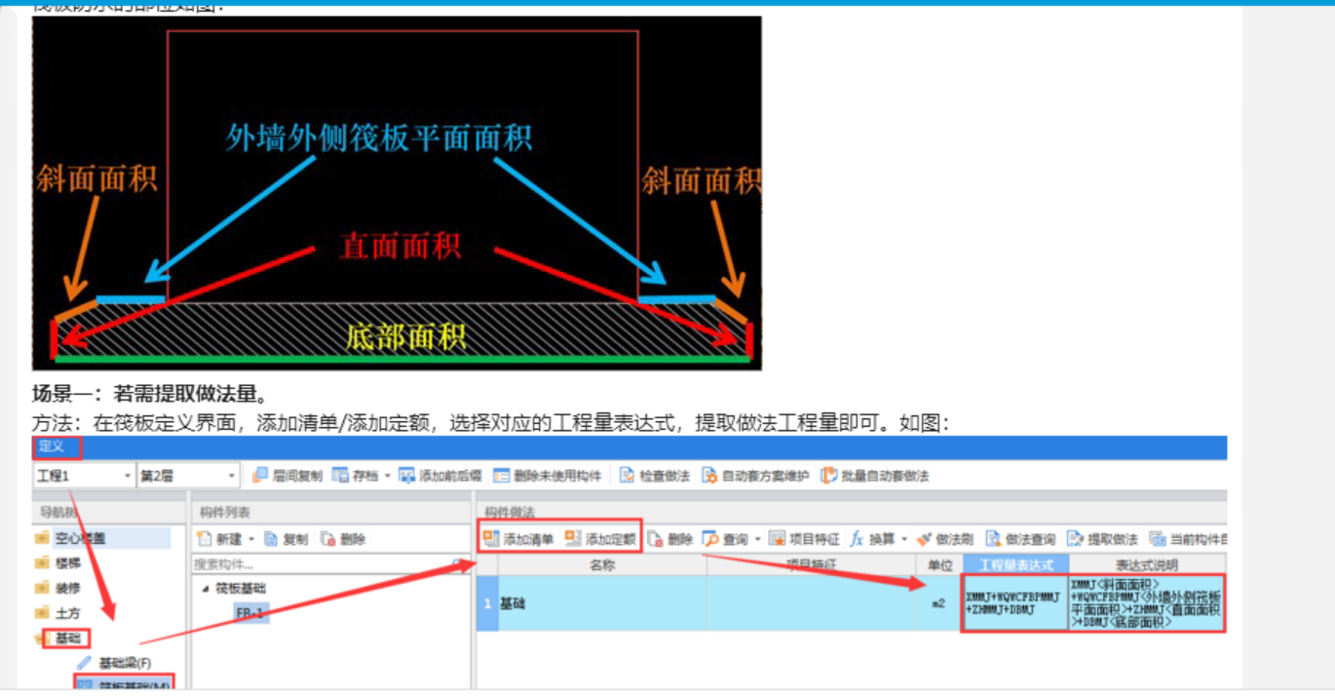Image resolution: width=1335 pixels, height=697 pixels.
Task: Click the XMMJ+WQWCFBPMMJ expression cell
Action: pyautogui.click(x=1015, y=603)
